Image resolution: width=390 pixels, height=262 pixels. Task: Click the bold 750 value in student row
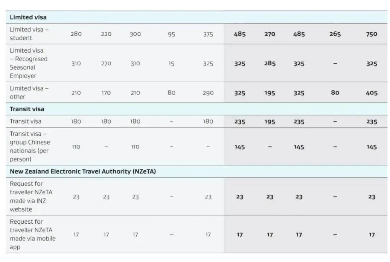[x=372, y=34]
